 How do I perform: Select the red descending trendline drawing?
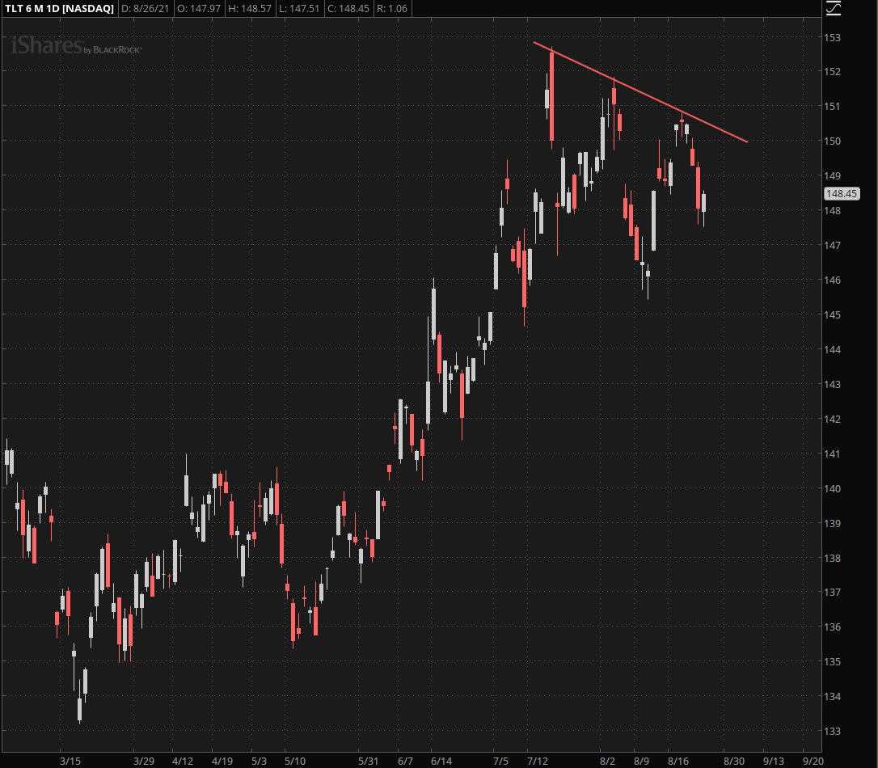point(640,92)
